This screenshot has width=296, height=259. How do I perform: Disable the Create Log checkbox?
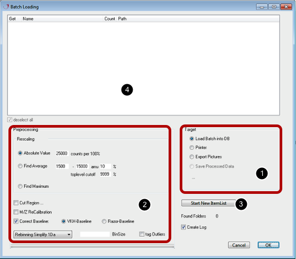pos(183,227)
